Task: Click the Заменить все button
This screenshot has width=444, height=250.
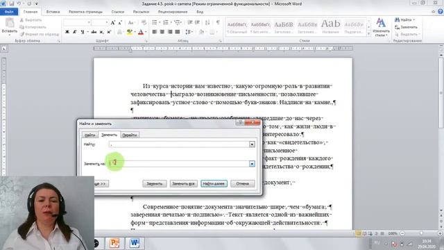Action: click(x=183, y=183)
